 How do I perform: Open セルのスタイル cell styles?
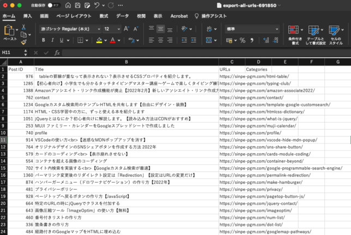[x=336, y=35]
